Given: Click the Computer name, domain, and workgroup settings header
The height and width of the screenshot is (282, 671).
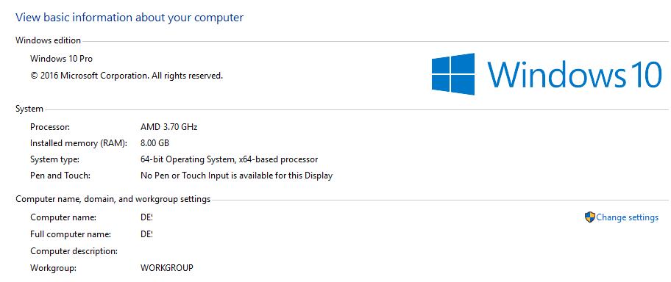Looking at the screenshot, I should 113,199.
